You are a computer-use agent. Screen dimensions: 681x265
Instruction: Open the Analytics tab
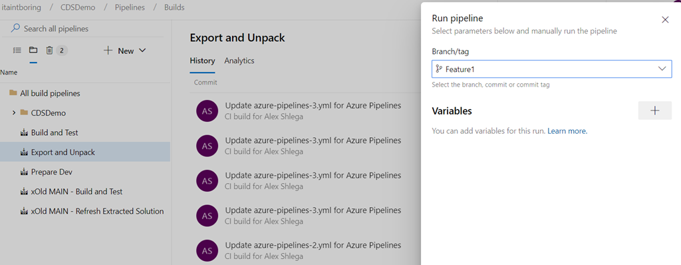pyautogui.click(x=239, y=61)
